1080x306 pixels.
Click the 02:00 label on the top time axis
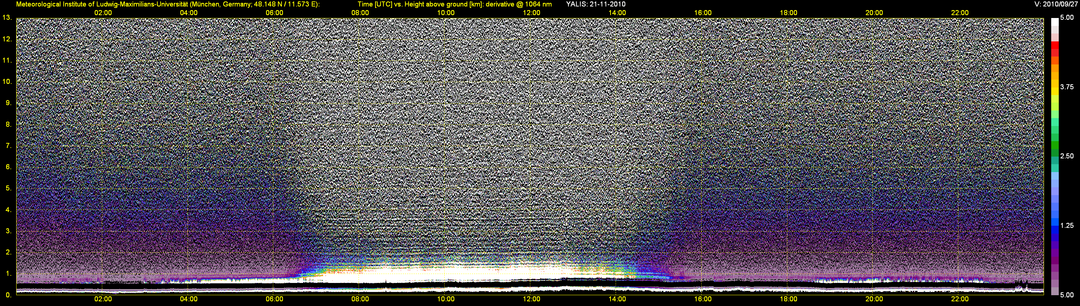(x=103, y=13)
